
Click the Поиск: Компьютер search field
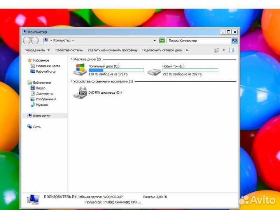(199, 40)
